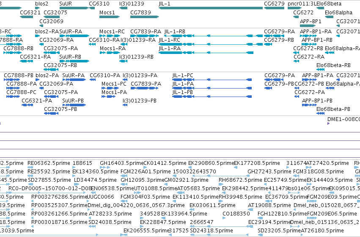The image size is (360, 237).
Task: Select transcript JIL-1-RA
Action: [170, 48]
